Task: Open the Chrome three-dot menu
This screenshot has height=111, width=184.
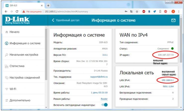Action: [x=179, y=11]
